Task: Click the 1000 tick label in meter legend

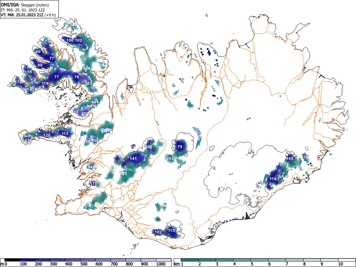Action: coord(161,264)
